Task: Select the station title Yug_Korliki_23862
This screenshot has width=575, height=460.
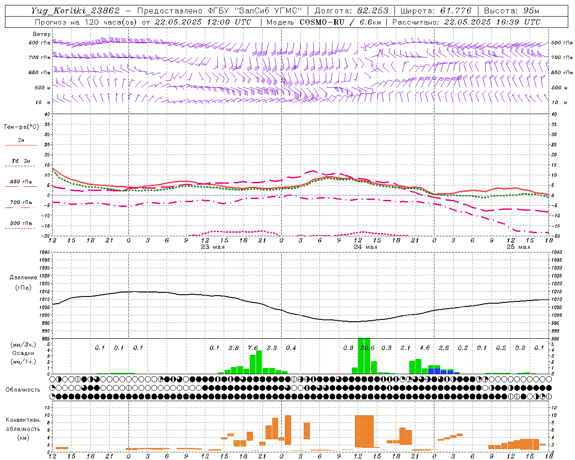Action: 75,11
